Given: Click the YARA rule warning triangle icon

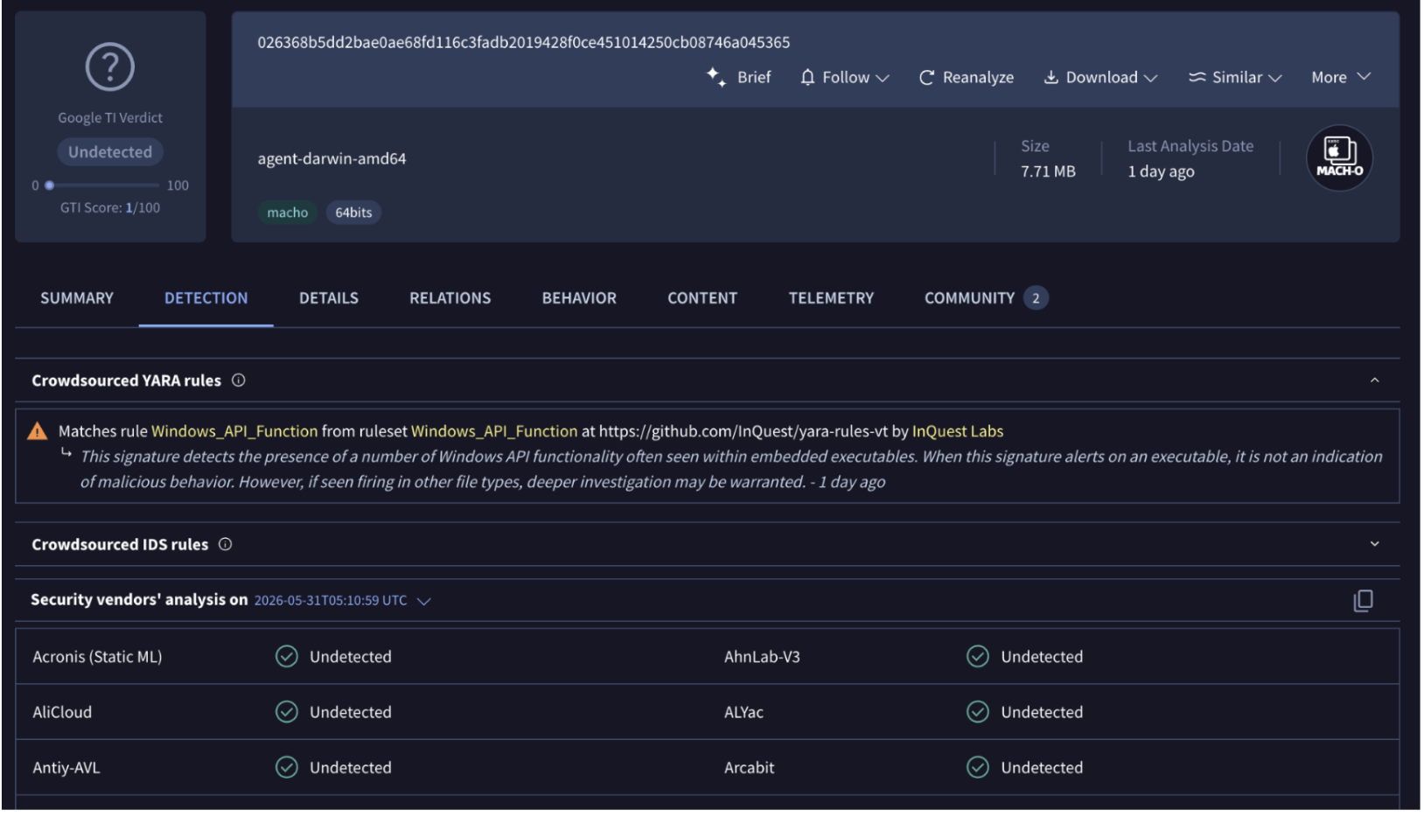Looking at the screenshot, I should (x=38, y=431).
